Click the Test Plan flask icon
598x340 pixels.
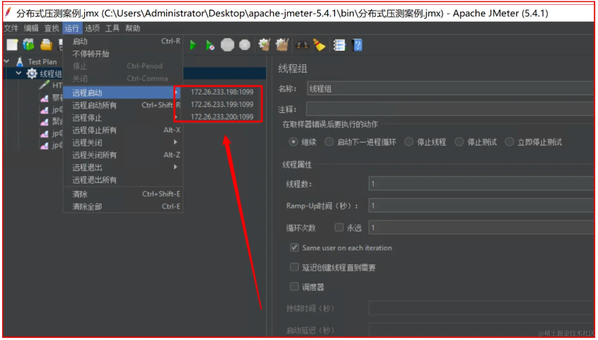click(20, 62)
